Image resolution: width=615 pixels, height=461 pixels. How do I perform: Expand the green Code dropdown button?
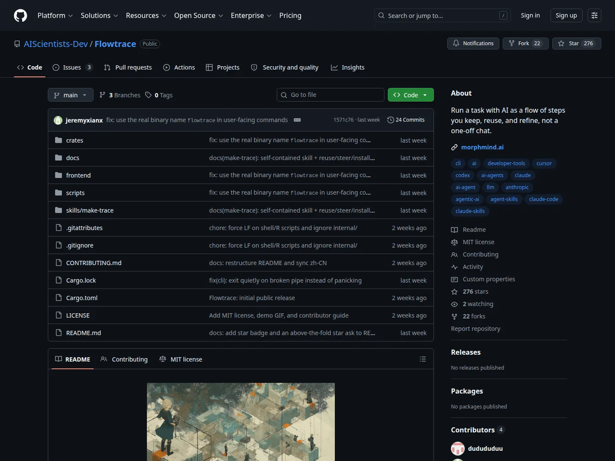pos(411,95)
